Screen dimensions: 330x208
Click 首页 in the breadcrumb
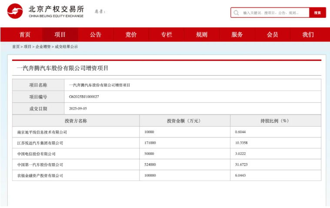(16, 47)
